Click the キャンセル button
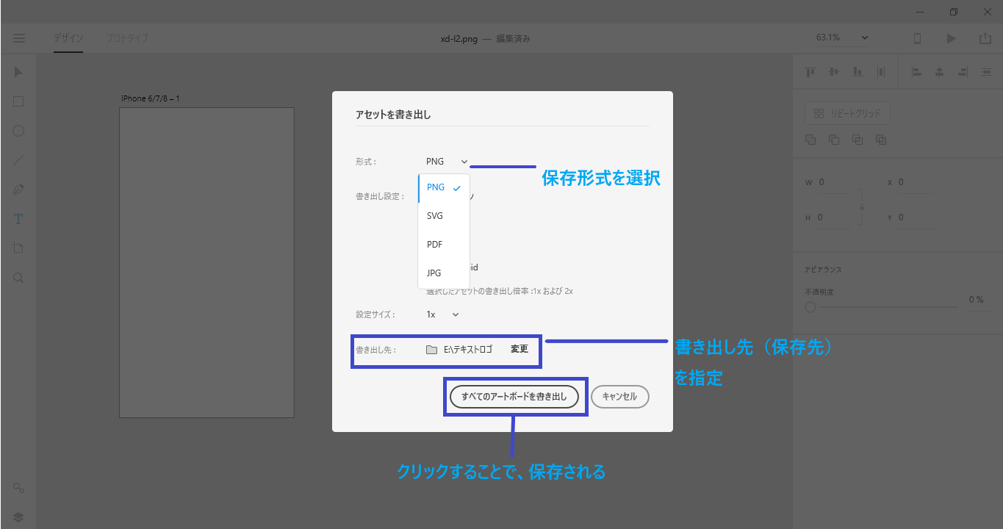Image resolution: width=1003 pixels, height=529 pixels. point(619,397)
